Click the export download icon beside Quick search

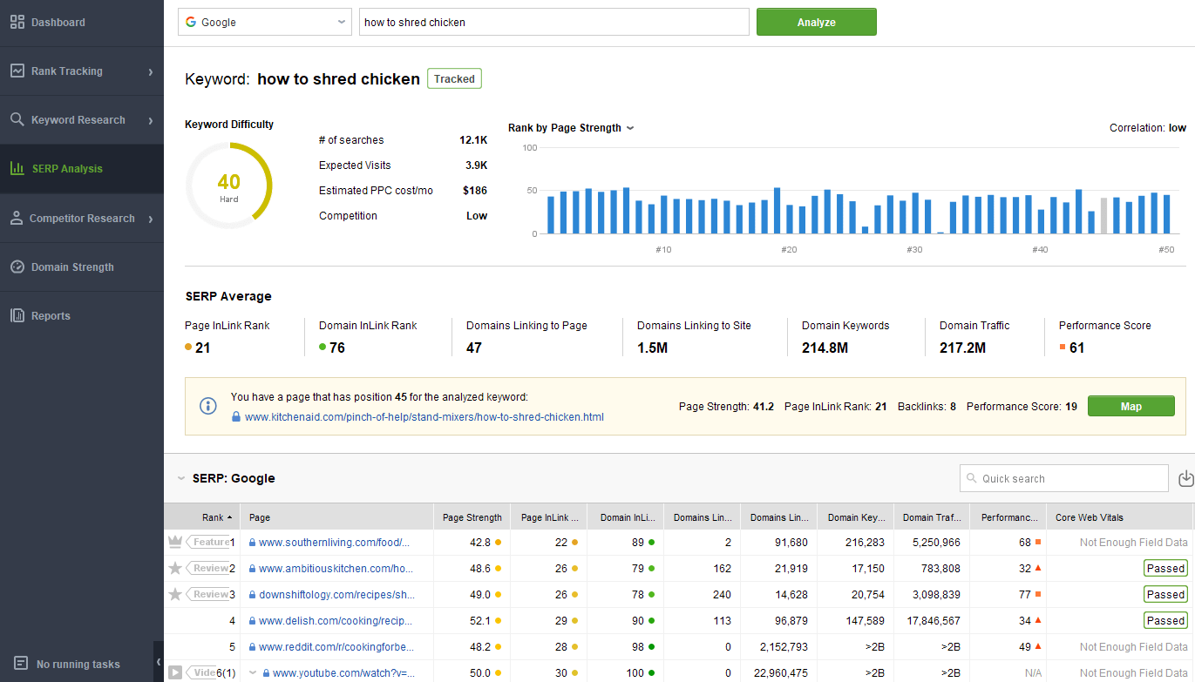click(1185, 478)
